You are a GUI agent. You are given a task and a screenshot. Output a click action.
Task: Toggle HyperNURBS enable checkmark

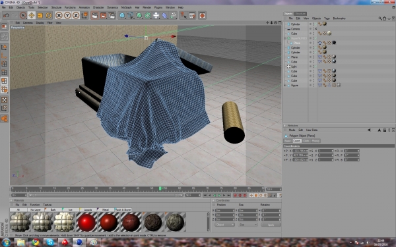tap(315, 38)
